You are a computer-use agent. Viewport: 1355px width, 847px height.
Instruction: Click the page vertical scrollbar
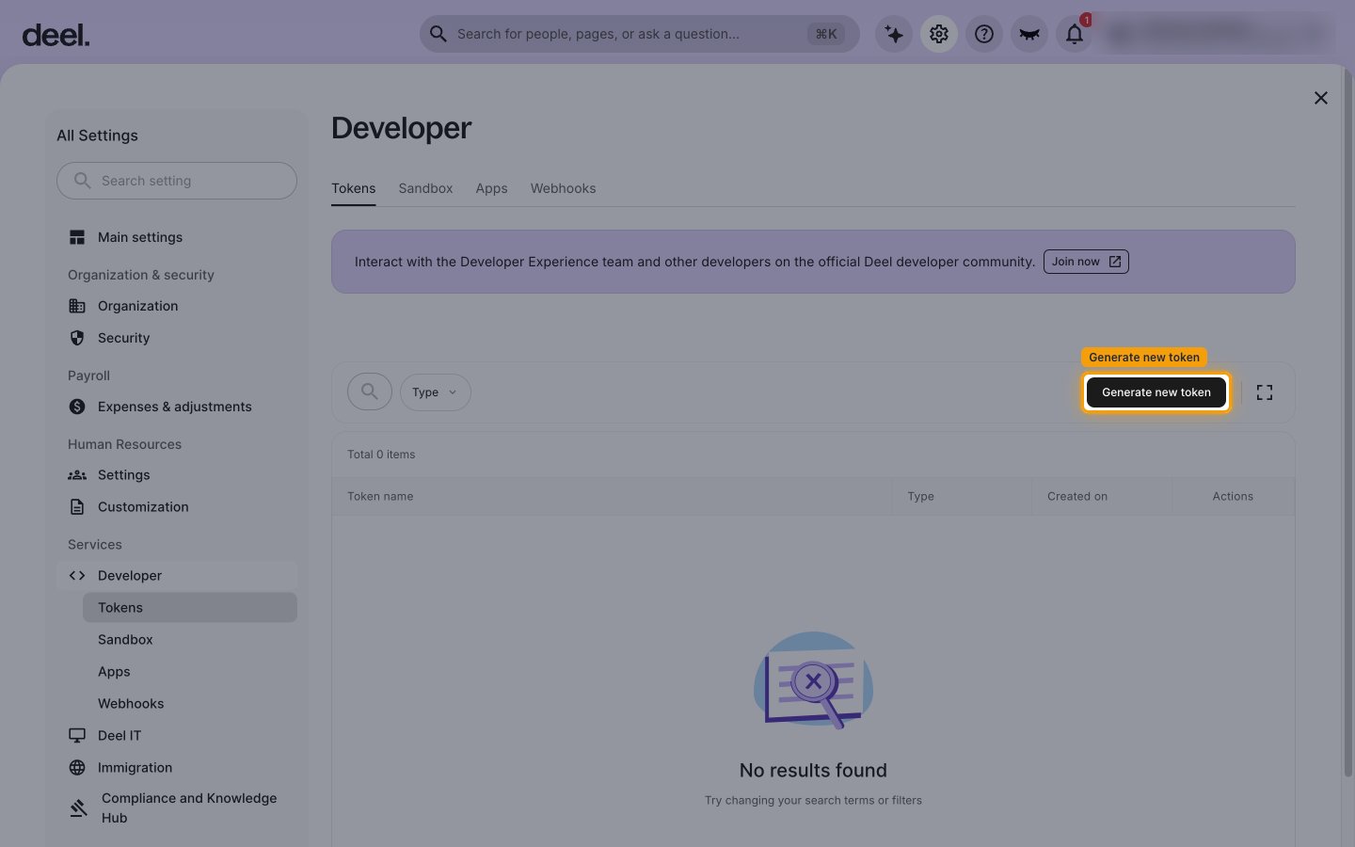point(1347,423)
